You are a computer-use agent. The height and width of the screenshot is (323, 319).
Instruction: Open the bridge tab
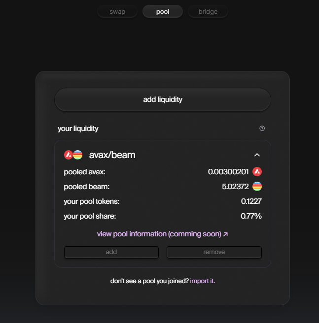pos(208,11)
